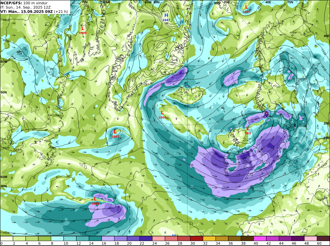The image size is (330, 246).
Task: Select the 34–36 dark gold legend swatch
Action: [222, 238]
